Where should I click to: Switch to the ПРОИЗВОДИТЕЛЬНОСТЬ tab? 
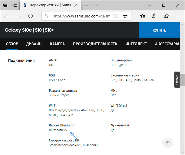pyautogui.click(x=95, y=44)
